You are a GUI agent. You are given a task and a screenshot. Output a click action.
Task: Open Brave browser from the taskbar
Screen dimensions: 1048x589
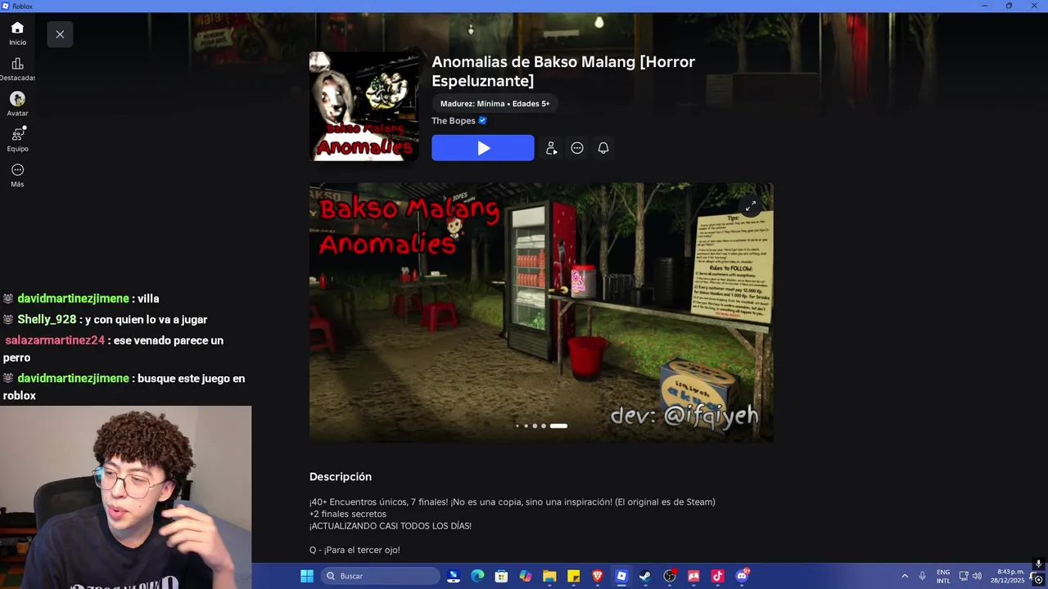pos(598,576)
